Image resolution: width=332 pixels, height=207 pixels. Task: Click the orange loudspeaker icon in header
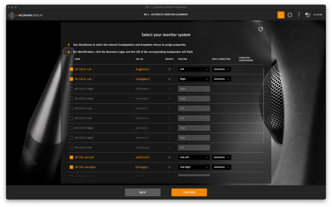[281, 15]
